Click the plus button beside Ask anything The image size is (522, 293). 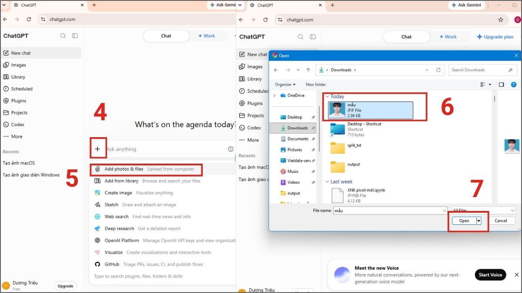click(97, 149)
